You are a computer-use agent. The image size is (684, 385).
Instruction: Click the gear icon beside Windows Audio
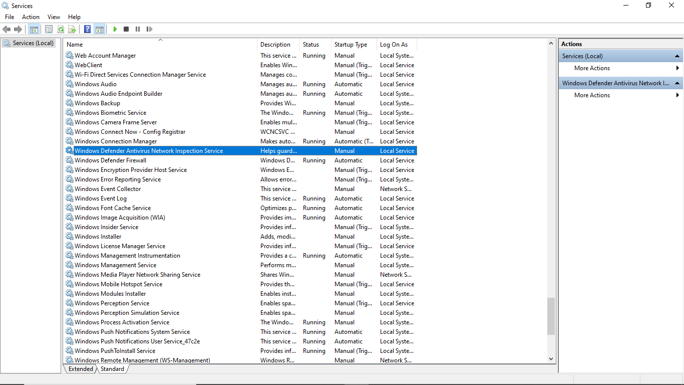coord(69,84)
